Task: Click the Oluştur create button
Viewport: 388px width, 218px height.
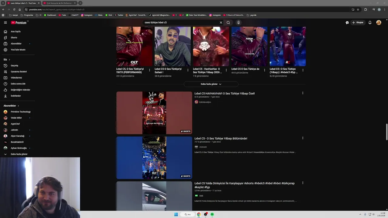Action: click(357, 22)
